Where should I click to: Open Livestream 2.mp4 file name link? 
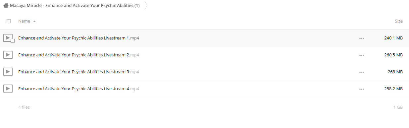click(78, 55)
